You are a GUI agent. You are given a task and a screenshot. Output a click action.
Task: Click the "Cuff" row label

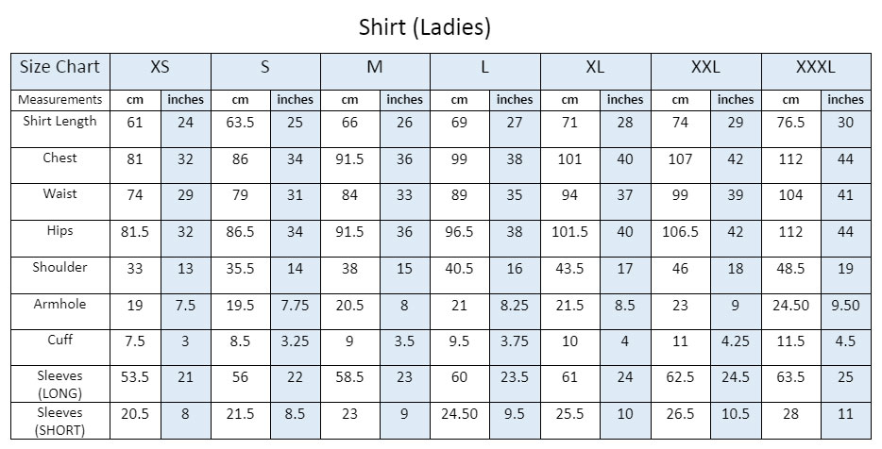point(60,340)
